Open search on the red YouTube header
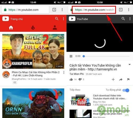Viewport: 133px width, 118px height. click(x=57, y=19)
